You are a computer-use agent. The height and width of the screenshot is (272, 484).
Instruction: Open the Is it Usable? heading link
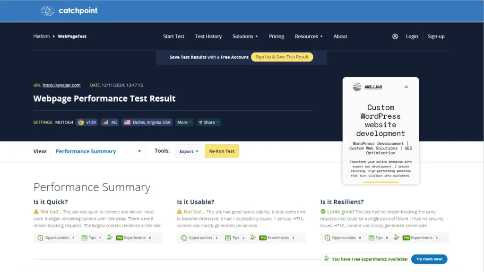coord(195,202)
